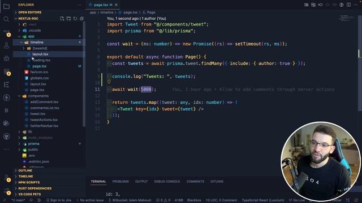Collapse all folders in Explorer

click(81, 19)
